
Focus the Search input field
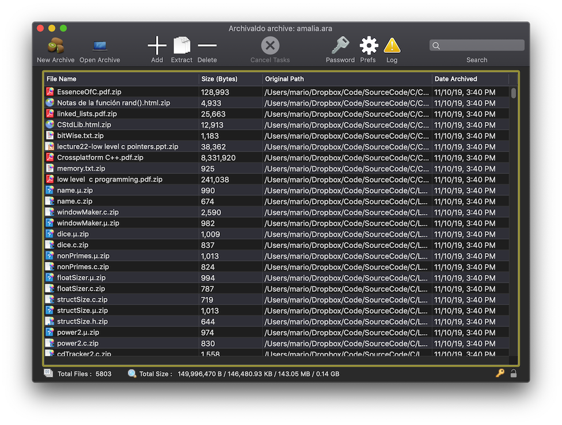[477, 45]
